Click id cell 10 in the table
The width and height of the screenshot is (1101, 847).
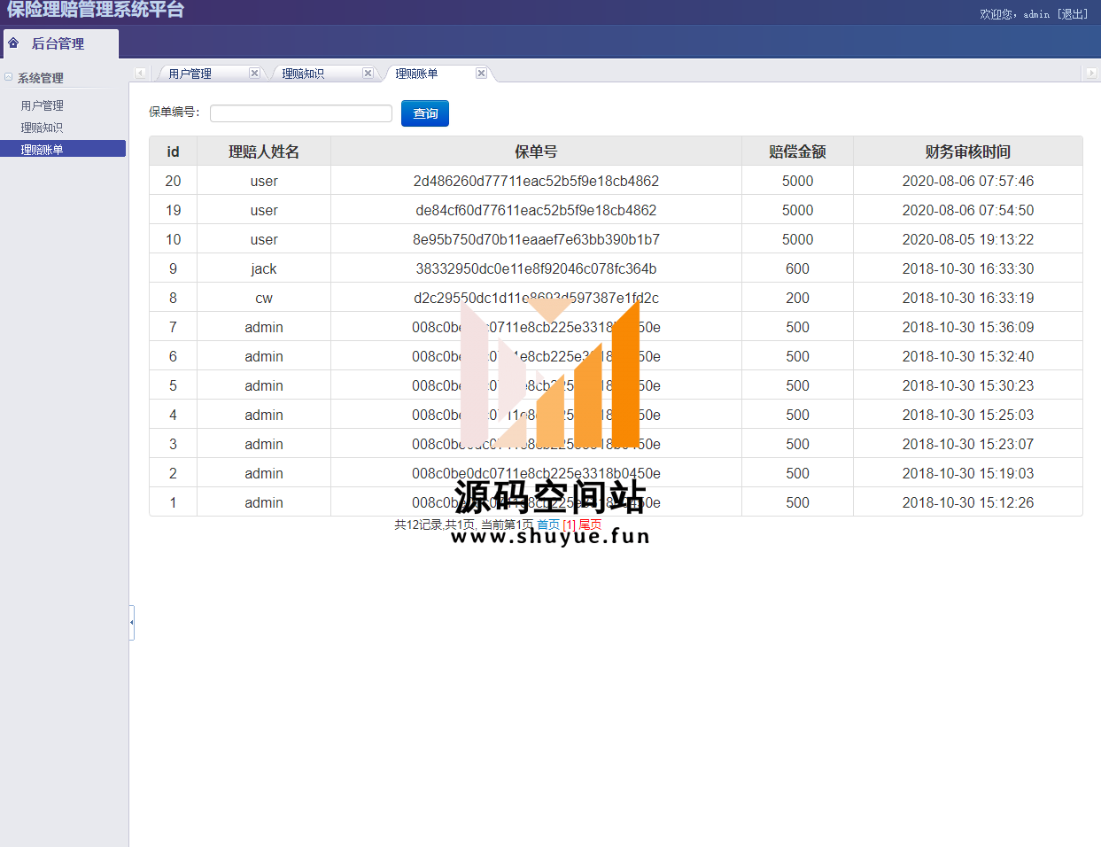173,239
